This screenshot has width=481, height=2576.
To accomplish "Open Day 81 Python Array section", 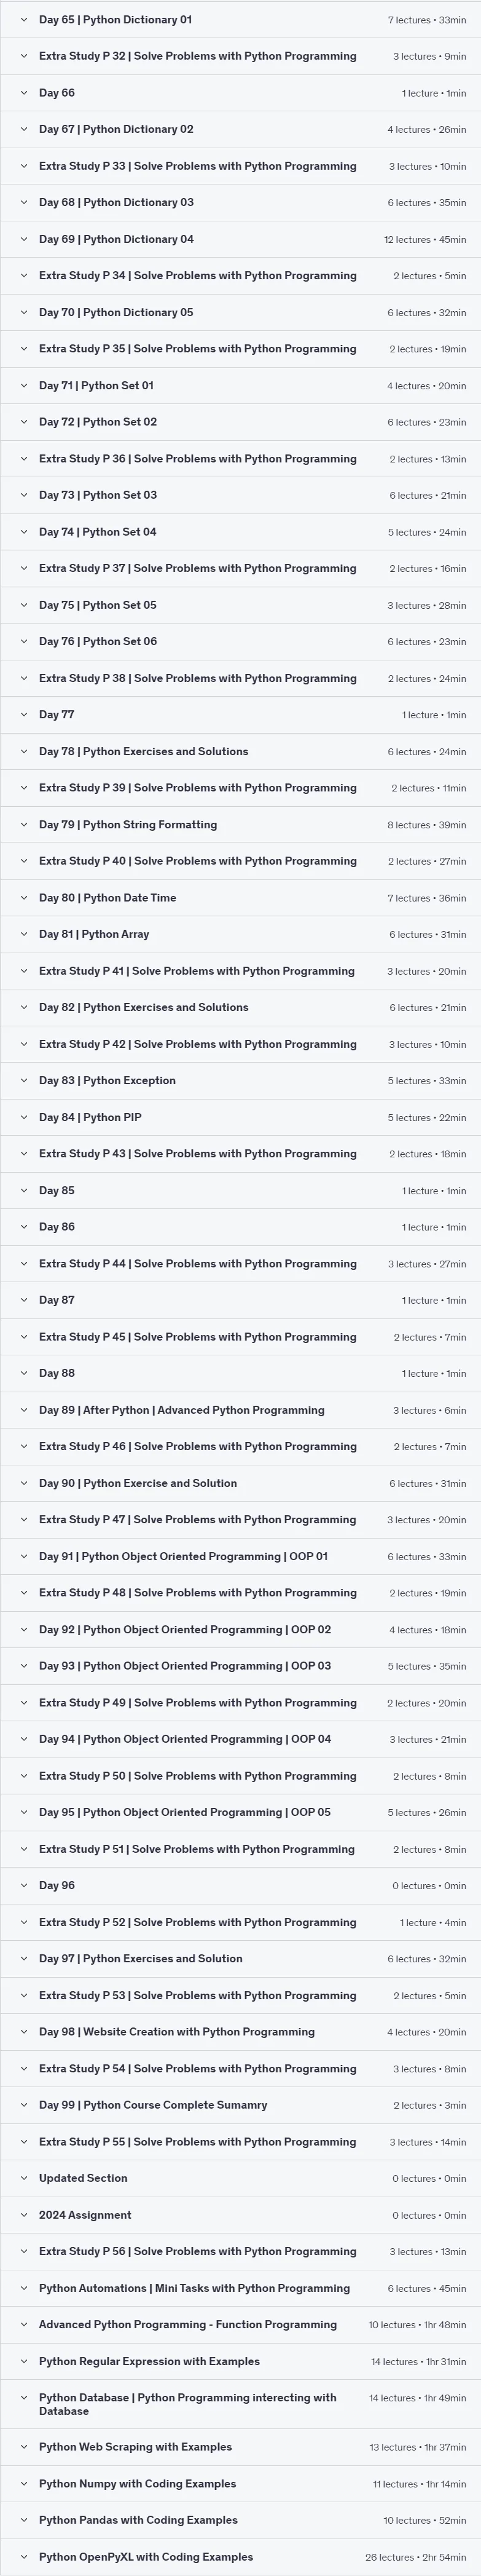I will point(241,934).
